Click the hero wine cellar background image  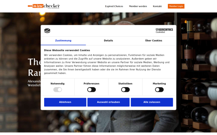[x=196, y=69]
